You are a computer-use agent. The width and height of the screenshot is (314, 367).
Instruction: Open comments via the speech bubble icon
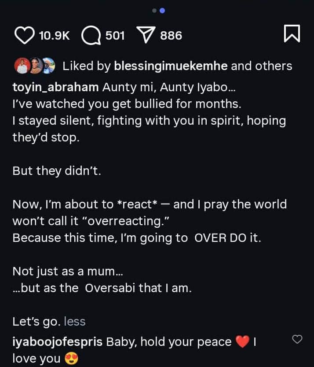pyautogui.click(x=91, y=36)
